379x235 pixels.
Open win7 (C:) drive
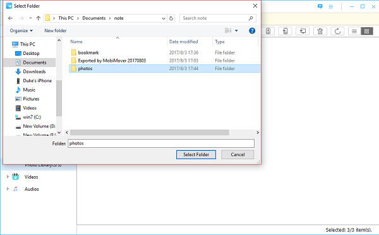point(28,117)
